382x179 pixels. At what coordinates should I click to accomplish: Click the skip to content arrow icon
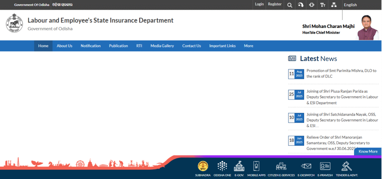[301, 5]
